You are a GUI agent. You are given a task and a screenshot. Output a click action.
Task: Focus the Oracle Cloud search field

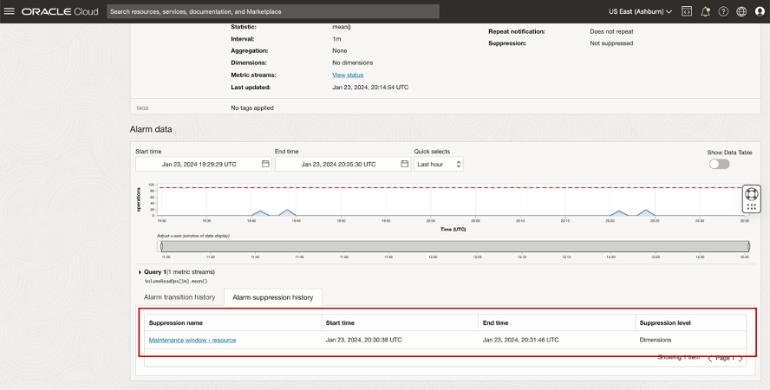tap(273, 12)
